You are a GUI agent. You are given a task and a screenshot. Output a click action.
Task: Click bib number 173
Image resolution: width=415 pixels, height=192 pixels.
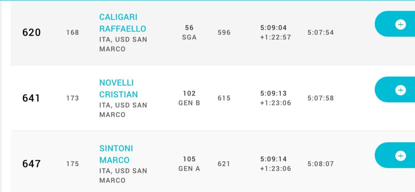[73, 98]
